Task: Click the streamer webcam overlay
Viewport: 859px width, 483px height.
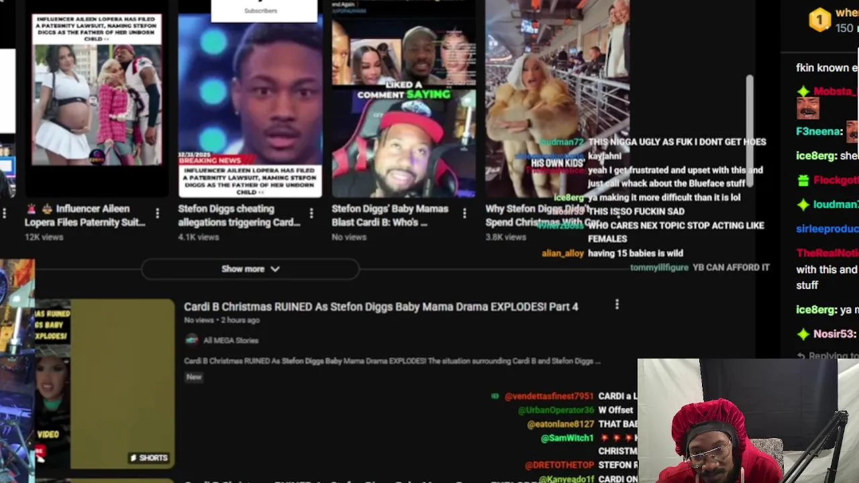Action: pos(748,421)
